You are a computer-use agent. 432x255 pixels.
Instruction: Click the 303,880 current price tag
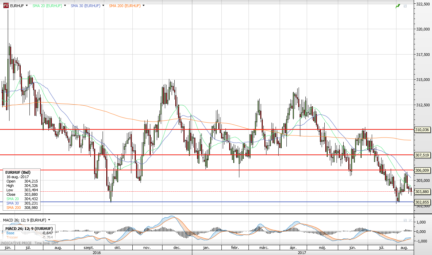coord(422,191)
